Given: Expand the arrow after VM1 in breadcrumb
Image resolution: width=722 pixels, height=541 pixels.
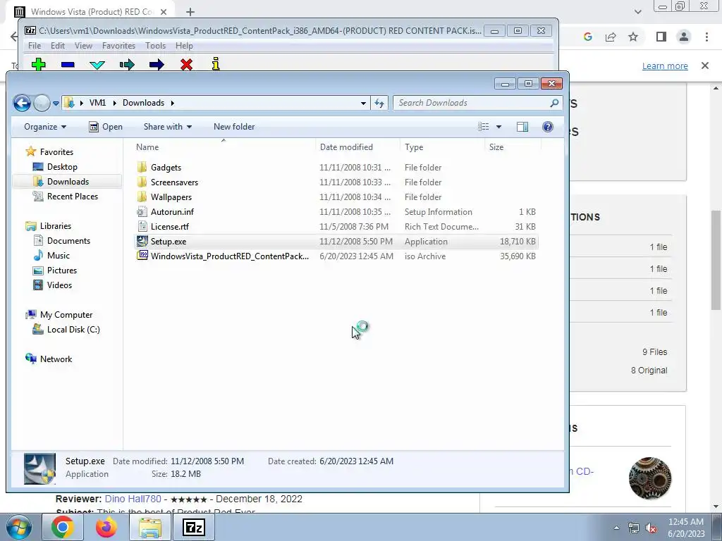Looking at the screenshot, I should [115, 103].
